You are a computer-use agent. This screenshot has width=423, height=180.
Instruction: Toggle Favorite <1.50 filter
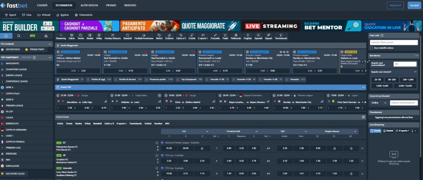pos(244,80)
